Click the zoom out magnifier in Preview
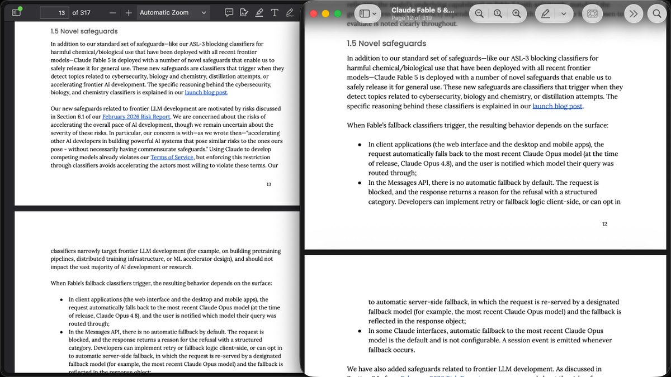 [x=479, y=13]
